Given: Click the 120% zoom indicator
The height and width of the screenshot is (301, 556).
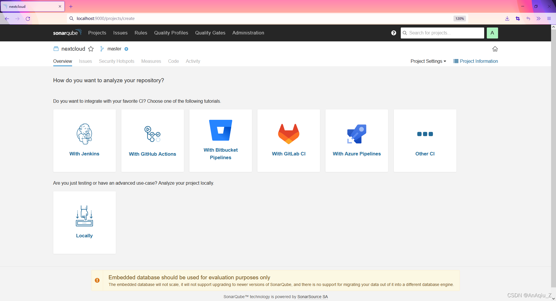Looking at the screenshot, I should [x=460, y=19].
